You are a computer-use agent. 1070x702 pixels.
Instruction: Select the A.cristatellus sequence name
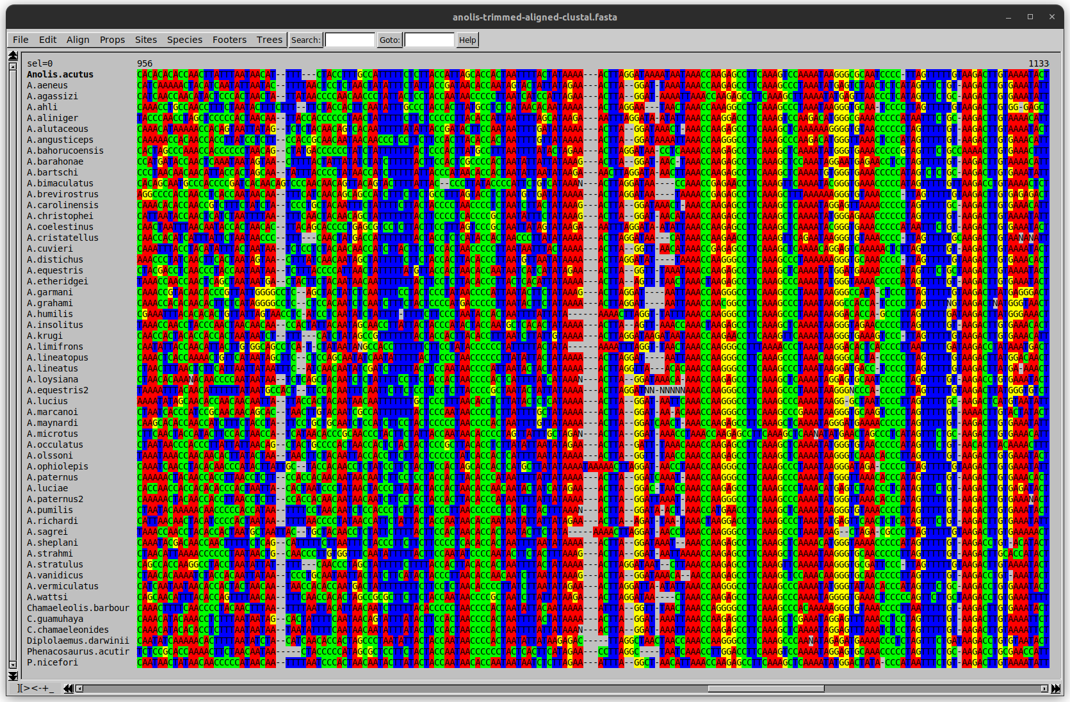pyautogui.click(x=63, y=238)
